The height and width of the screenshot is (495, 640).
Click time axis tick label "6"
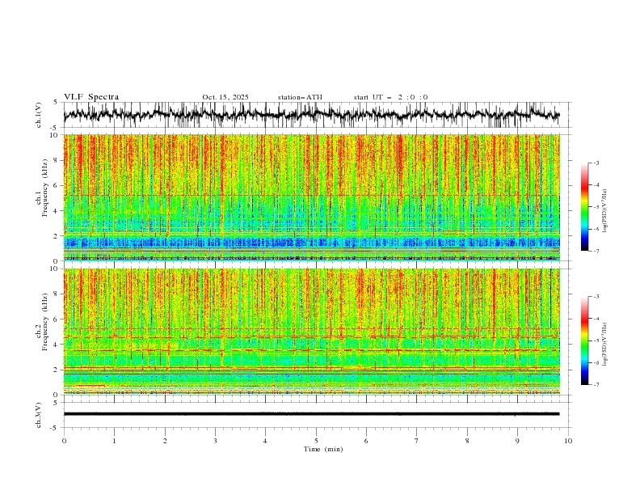click(366, 441)
